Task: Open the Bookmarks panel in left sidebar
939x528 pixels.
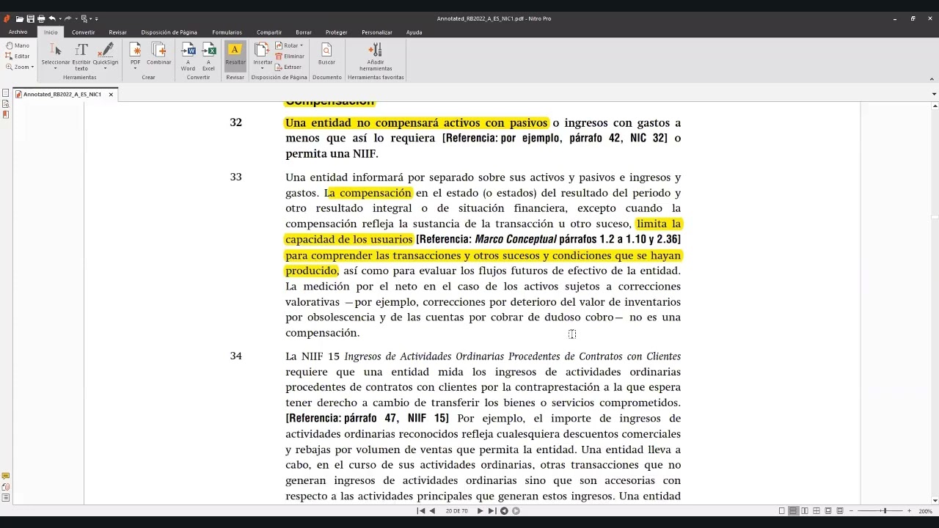Action: [x=6, y=114]
